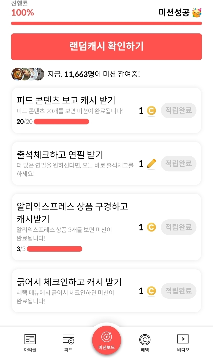
Task: Tap the 3/3 AliExpress progress bar
Action: 54,249
